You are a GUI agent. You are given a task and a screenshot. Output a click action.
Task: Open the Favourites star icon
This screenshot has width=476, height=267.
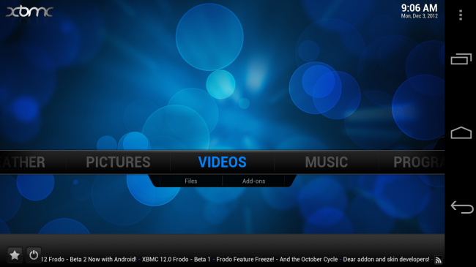coord(15,255)
